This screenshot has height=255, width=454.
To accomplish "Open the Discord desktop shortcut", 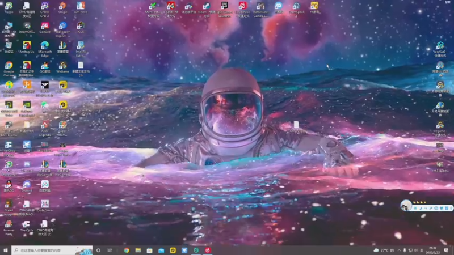I will coord(27,186).
